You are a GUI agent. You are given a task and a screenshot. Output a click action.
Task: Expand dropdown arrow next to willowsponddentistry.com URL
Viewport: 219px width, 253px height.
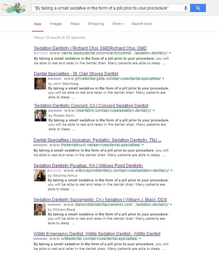click(171, 170)
